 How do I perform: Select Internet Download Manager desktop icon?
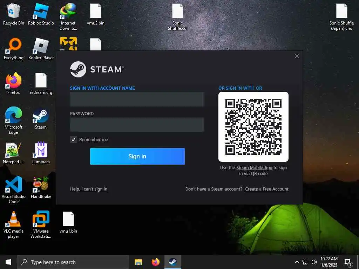pos(68,17)
